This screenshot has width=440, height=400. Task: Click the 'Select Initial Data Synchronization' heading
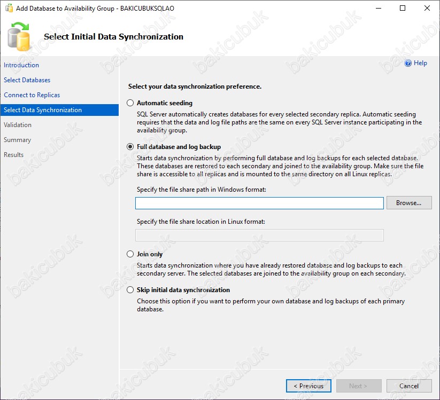click(113, 37)
